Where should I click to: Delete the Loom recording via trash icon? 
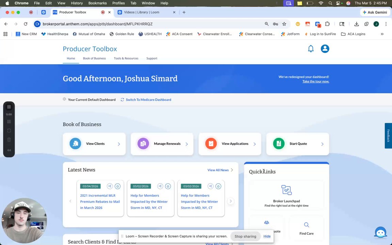(9, 140)
